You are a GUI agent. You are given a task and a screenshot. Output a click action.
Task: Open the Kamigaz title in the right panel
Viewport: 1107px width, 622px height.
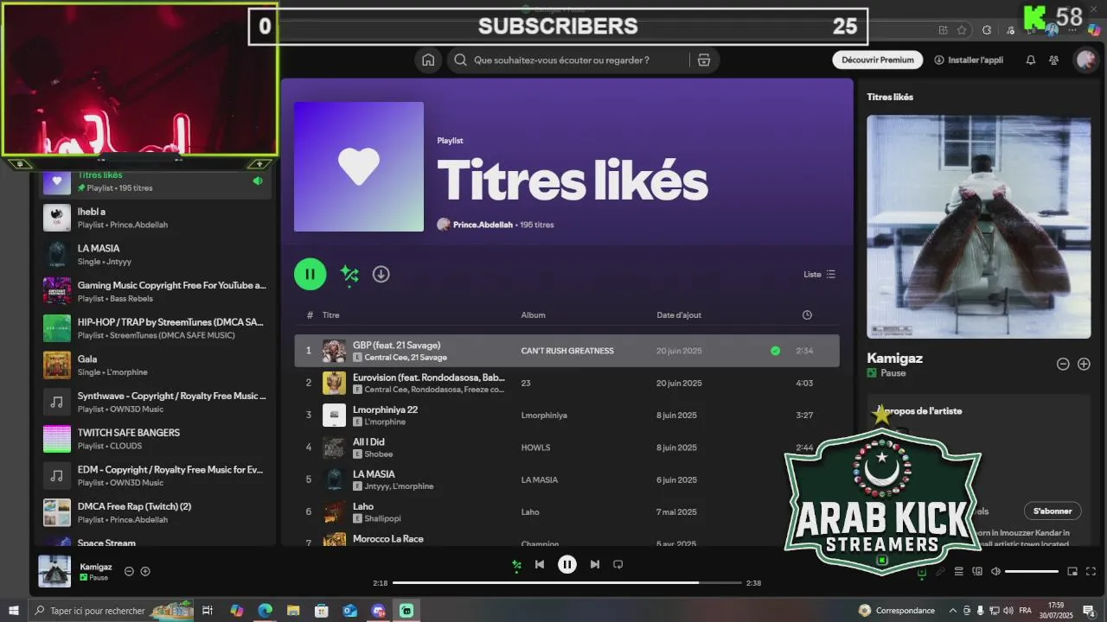click(894, 358)
